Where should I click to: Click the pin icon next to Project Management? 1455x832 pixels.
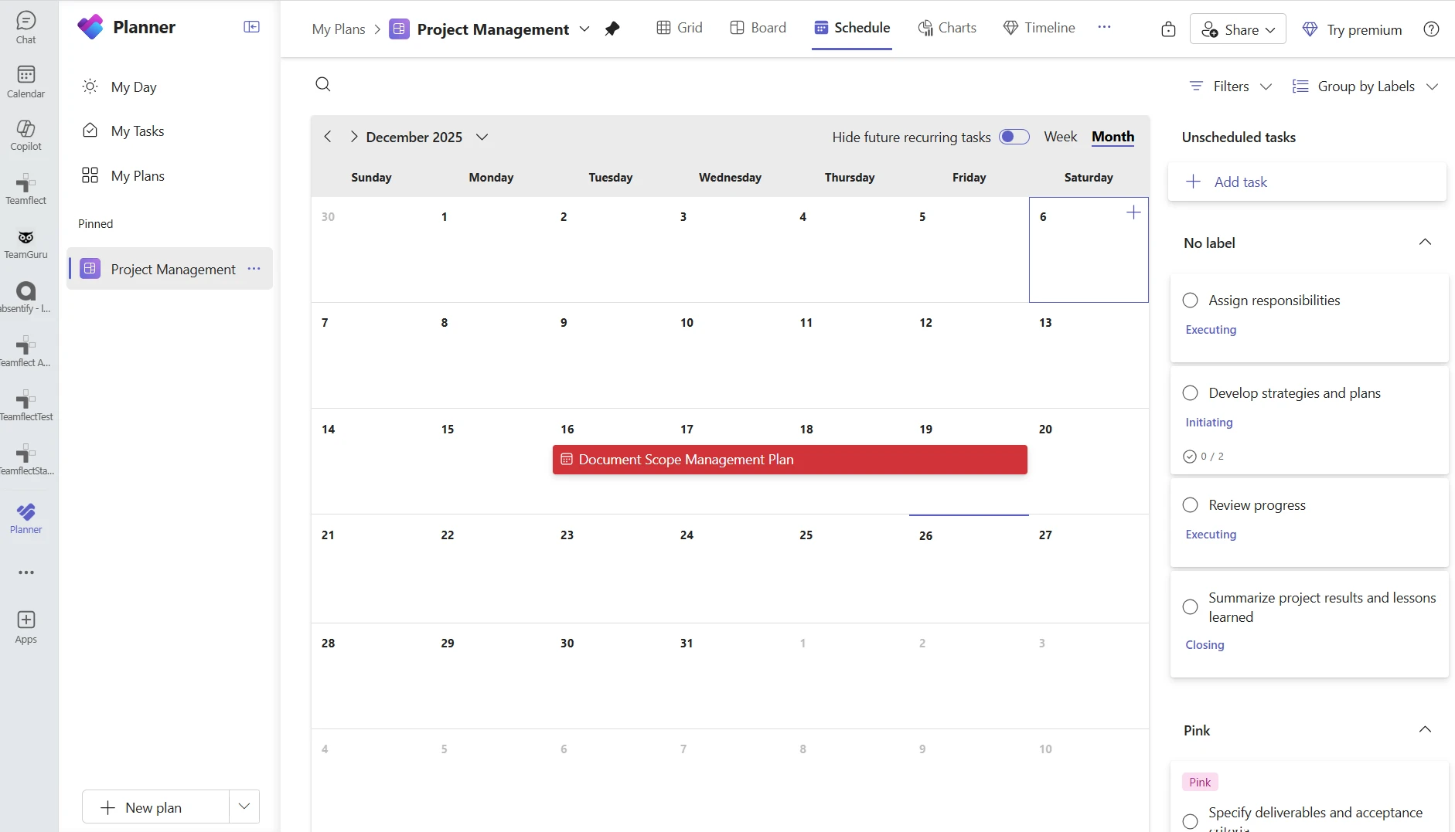point(612,29)
